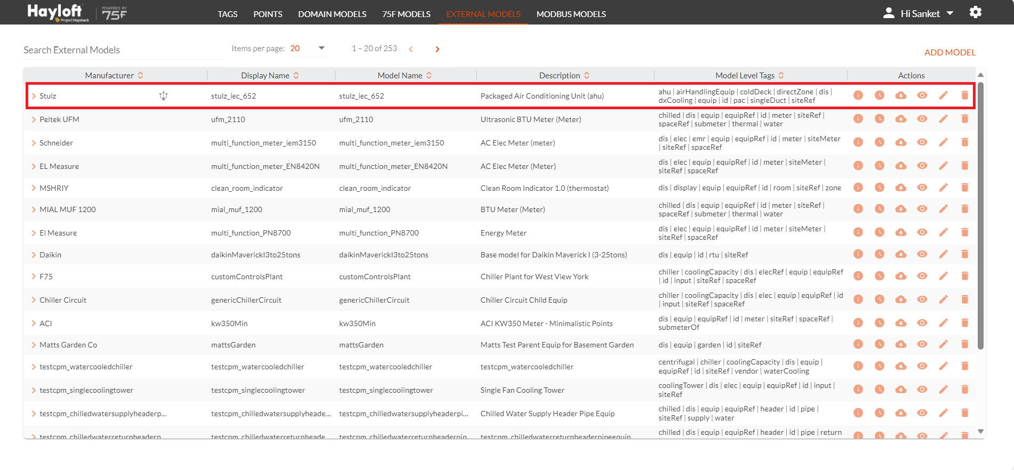Open info for Peltek UFM model

coord(858,119)
